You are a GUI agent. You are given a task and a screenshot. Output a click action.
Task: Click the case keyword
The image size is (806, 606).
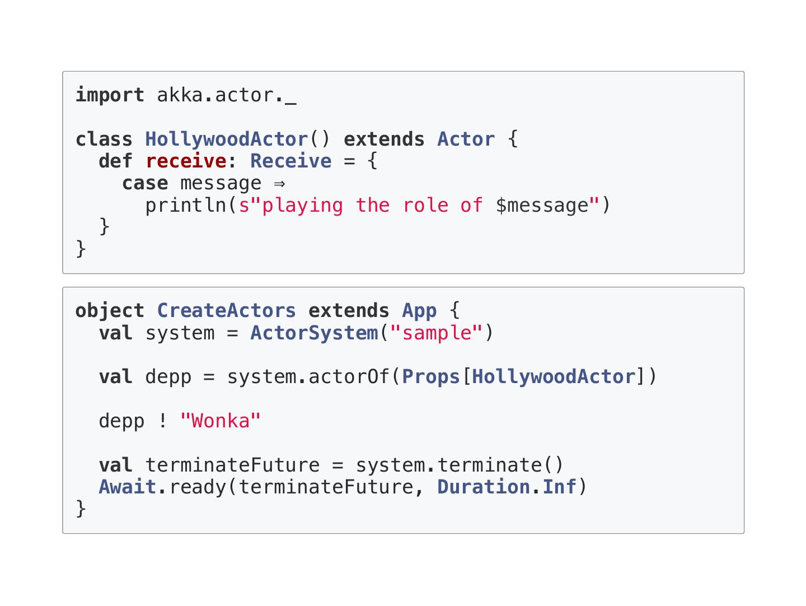[144, 183]
